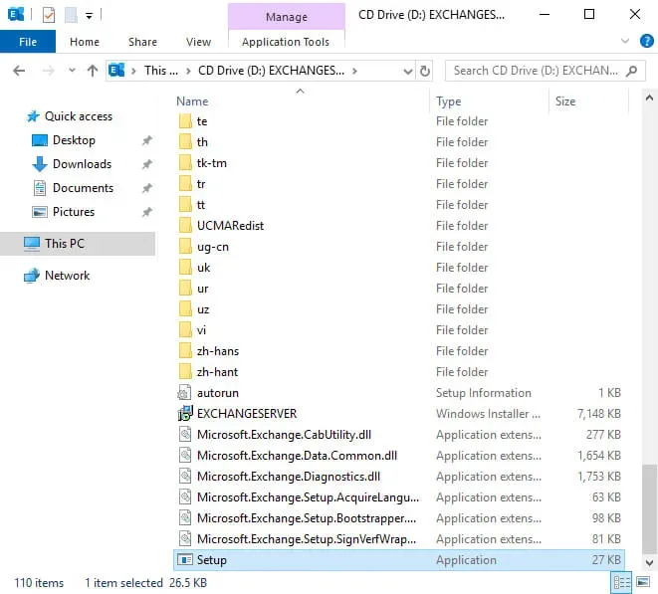This screenshot has height=594, width=658.
Task: Select the EXCHANGESERVER installer icon
Action: pos(185,414)
